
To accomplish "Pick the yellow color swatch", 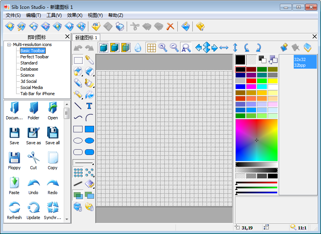I will (x=273, y=81).
